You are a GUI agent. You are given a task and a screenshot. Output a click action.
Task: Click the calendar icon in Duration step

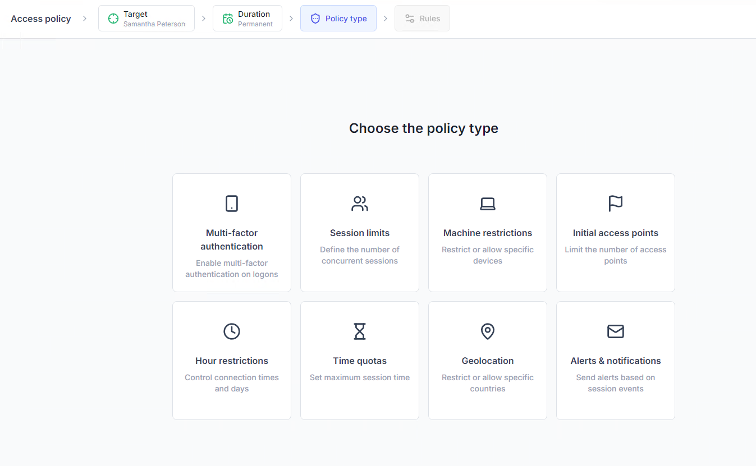(x=228, y=19)
